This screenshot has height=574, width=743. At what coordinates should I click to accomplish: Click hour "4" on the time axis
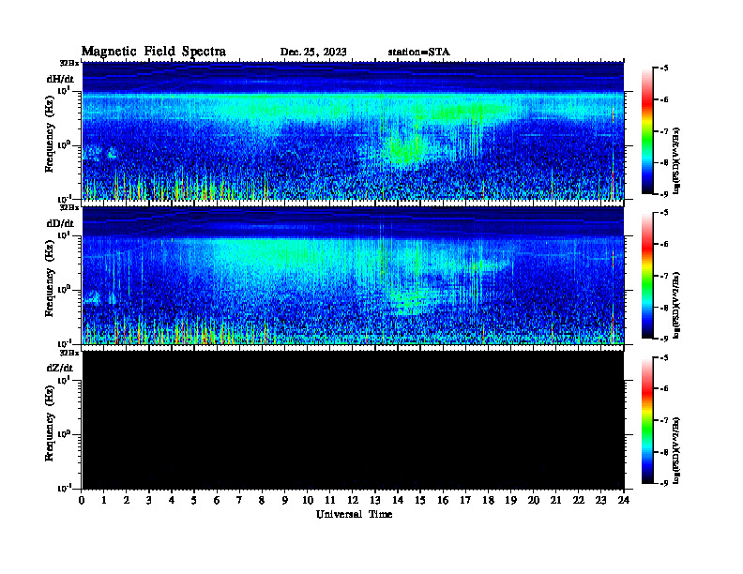tap(172, 500)
